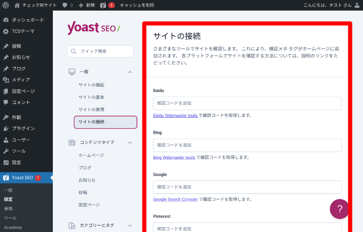Image resolution: width=363 pixels, height=232 pixels.
Task: Click the Yoast SEO logo
Action: [94, 28]
